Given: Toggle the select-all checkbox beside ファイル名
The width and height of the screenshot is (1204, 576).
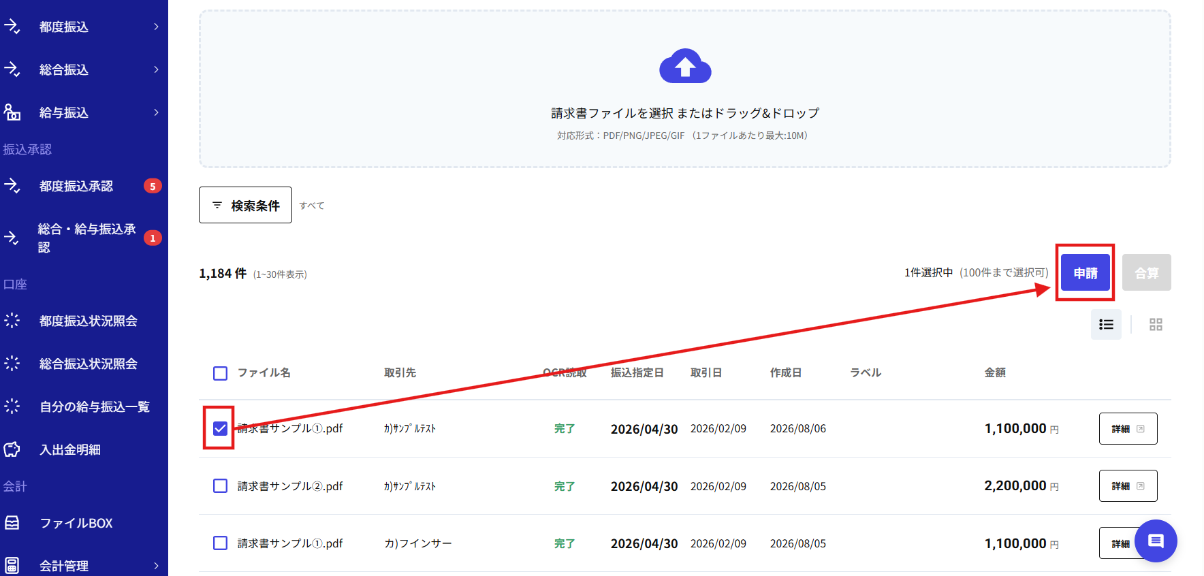Looking at the screenshot, I should tap(220, 373).
